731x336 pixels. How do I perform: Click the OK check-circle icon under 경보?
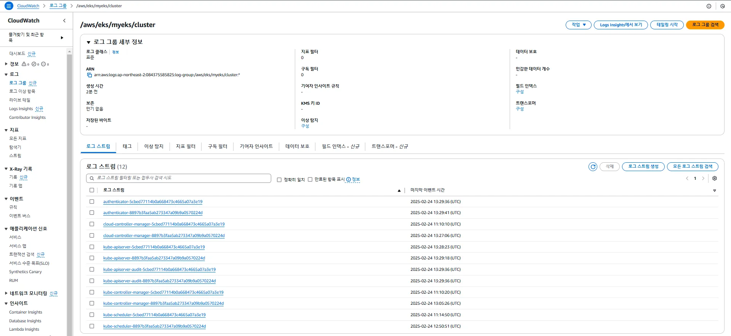(x=34, y=64)
